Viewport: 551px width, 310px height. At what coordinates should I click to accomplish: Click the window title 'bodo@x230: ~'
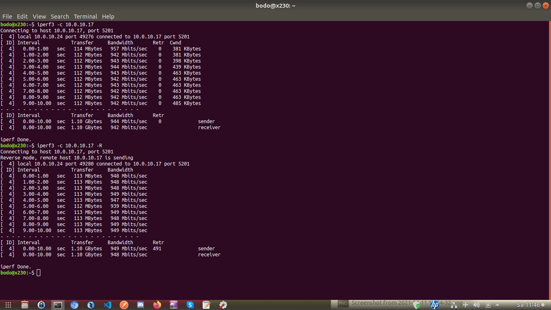[275, 6]
